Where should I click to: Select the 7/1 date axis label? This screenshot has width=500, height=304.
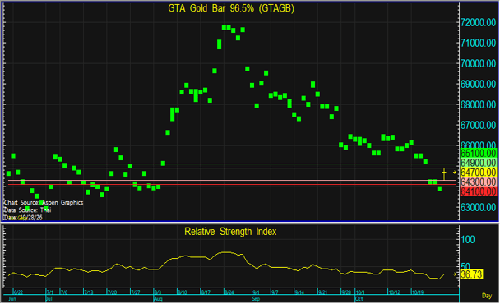click(x=49, y=292)
